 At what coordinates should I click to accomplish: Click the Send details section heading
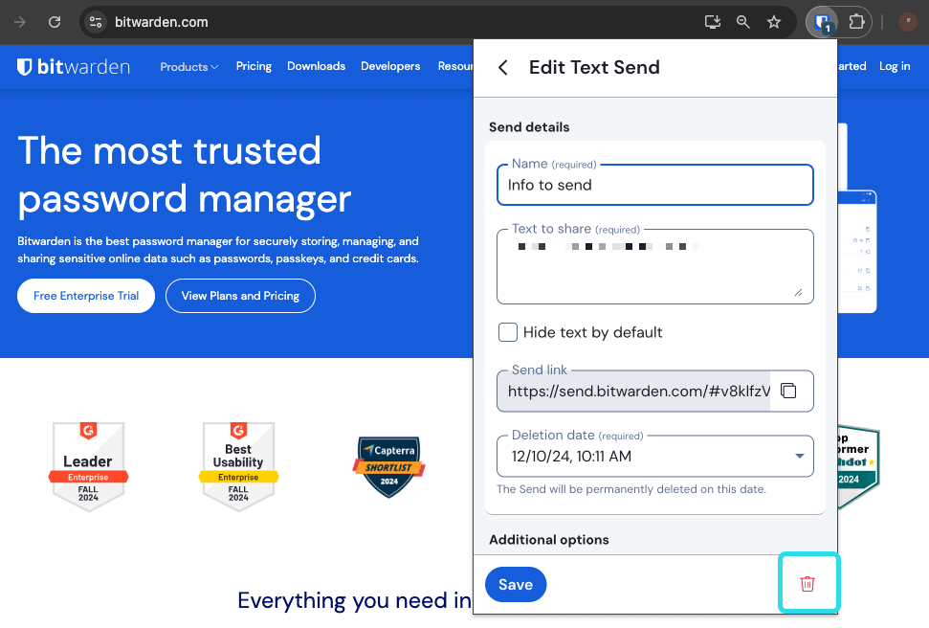pyautogui.click(x=529, y=127)
